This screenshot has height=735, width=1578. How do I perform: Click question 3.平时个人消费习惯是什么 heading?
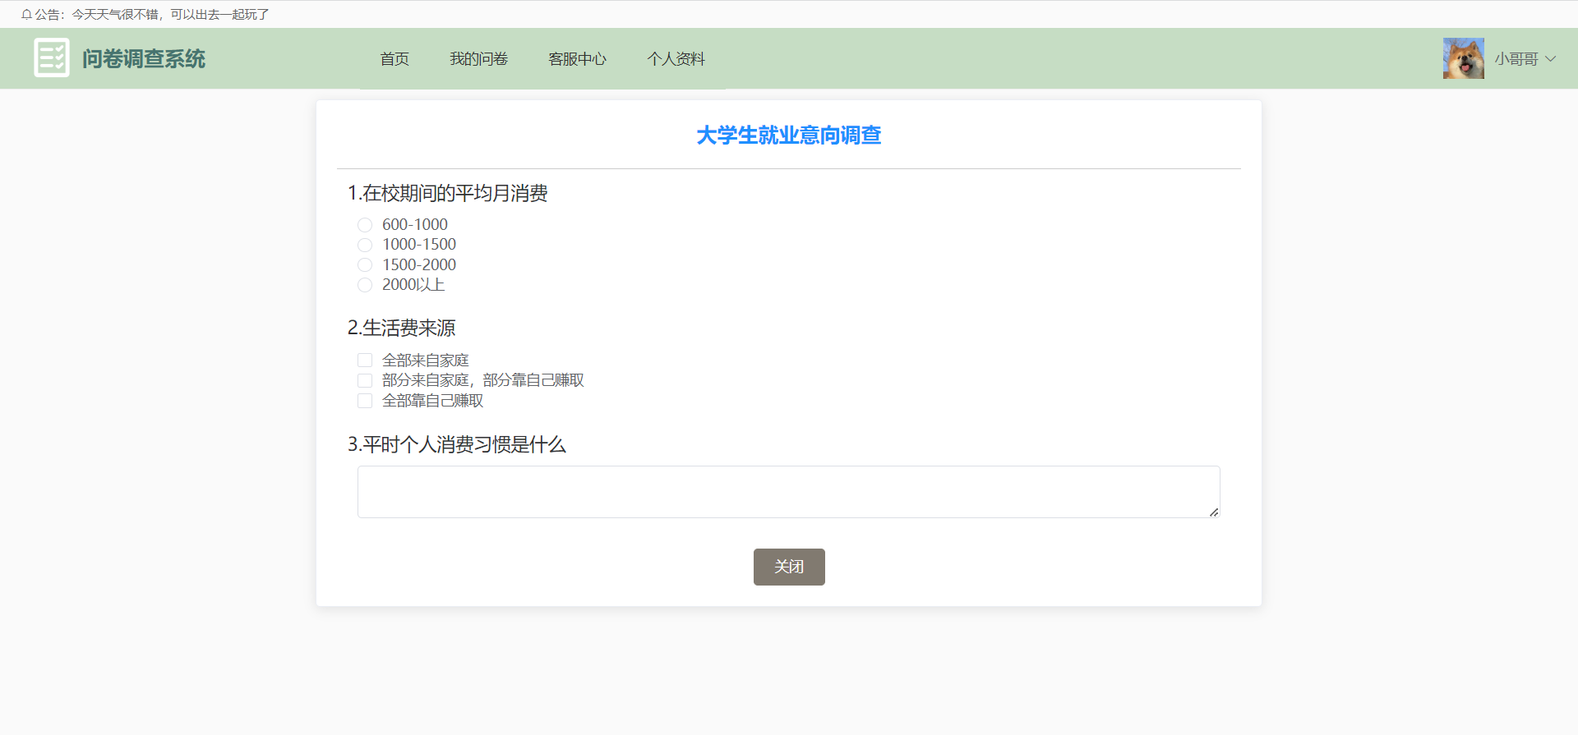coord(457,444)
